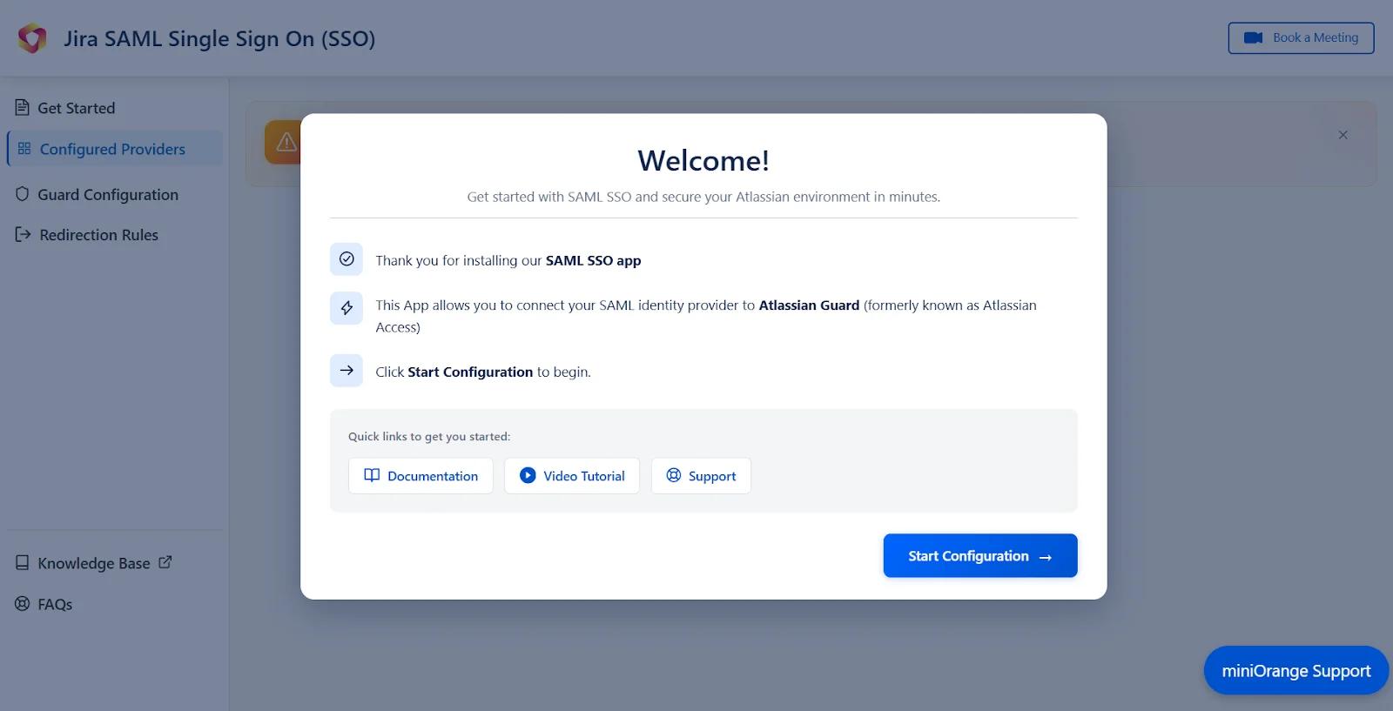Click the checkmark icon beside Thank you message
The width and height of the screenshot is (1393, 711).
[x=347, y=258]
